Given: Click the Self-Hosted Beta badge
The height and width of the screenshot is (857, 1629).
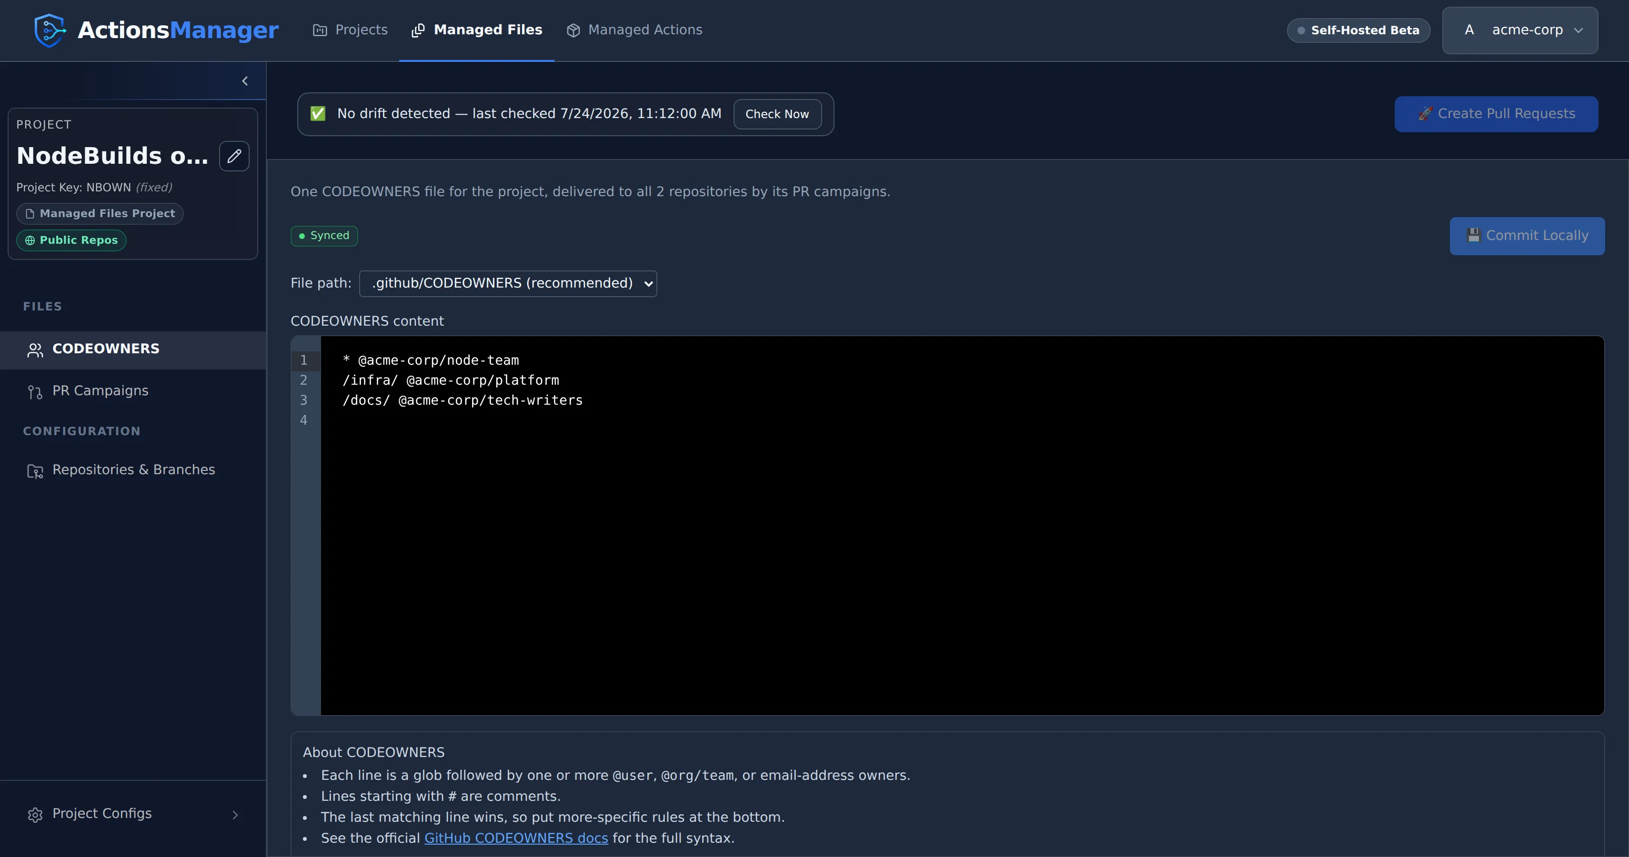Looking at the screenshot, I should pyautogui.click(x=1358, y=30).
